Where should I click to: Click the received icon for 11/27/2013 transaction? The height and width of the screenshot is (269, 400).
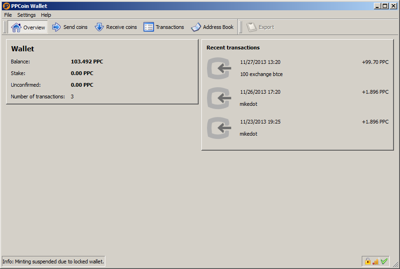coord(219,68)
